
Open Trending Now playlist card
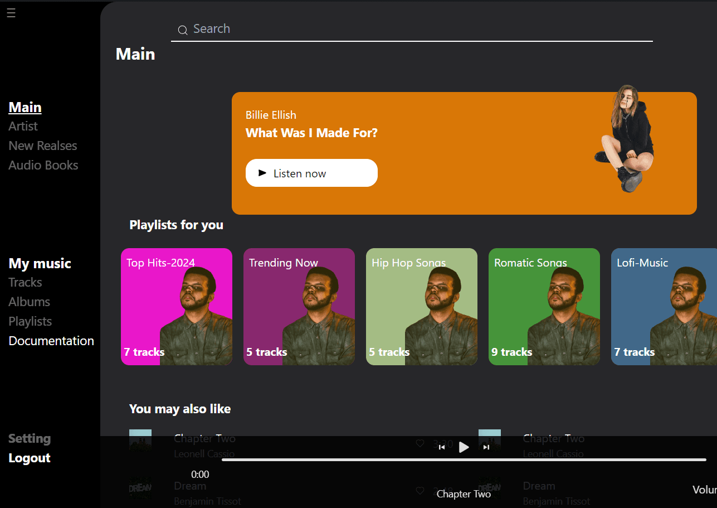click(x=299, y=307)
